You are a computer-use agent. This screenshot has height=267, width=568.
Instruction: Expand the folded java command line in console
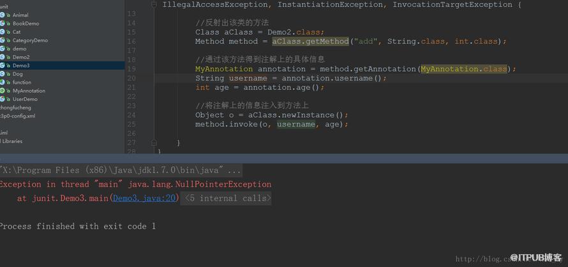120,170
